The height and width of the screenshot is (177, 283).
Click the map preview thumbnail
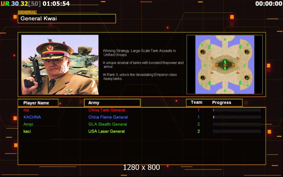(225, 65)
